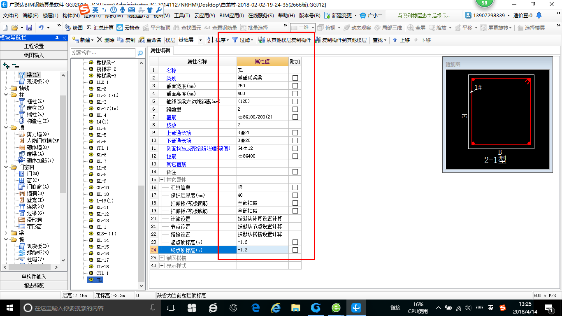Click the new file icon in the toolbar
Image resolution: width=562 pixels, height=316 pixels.
[5, 28]
